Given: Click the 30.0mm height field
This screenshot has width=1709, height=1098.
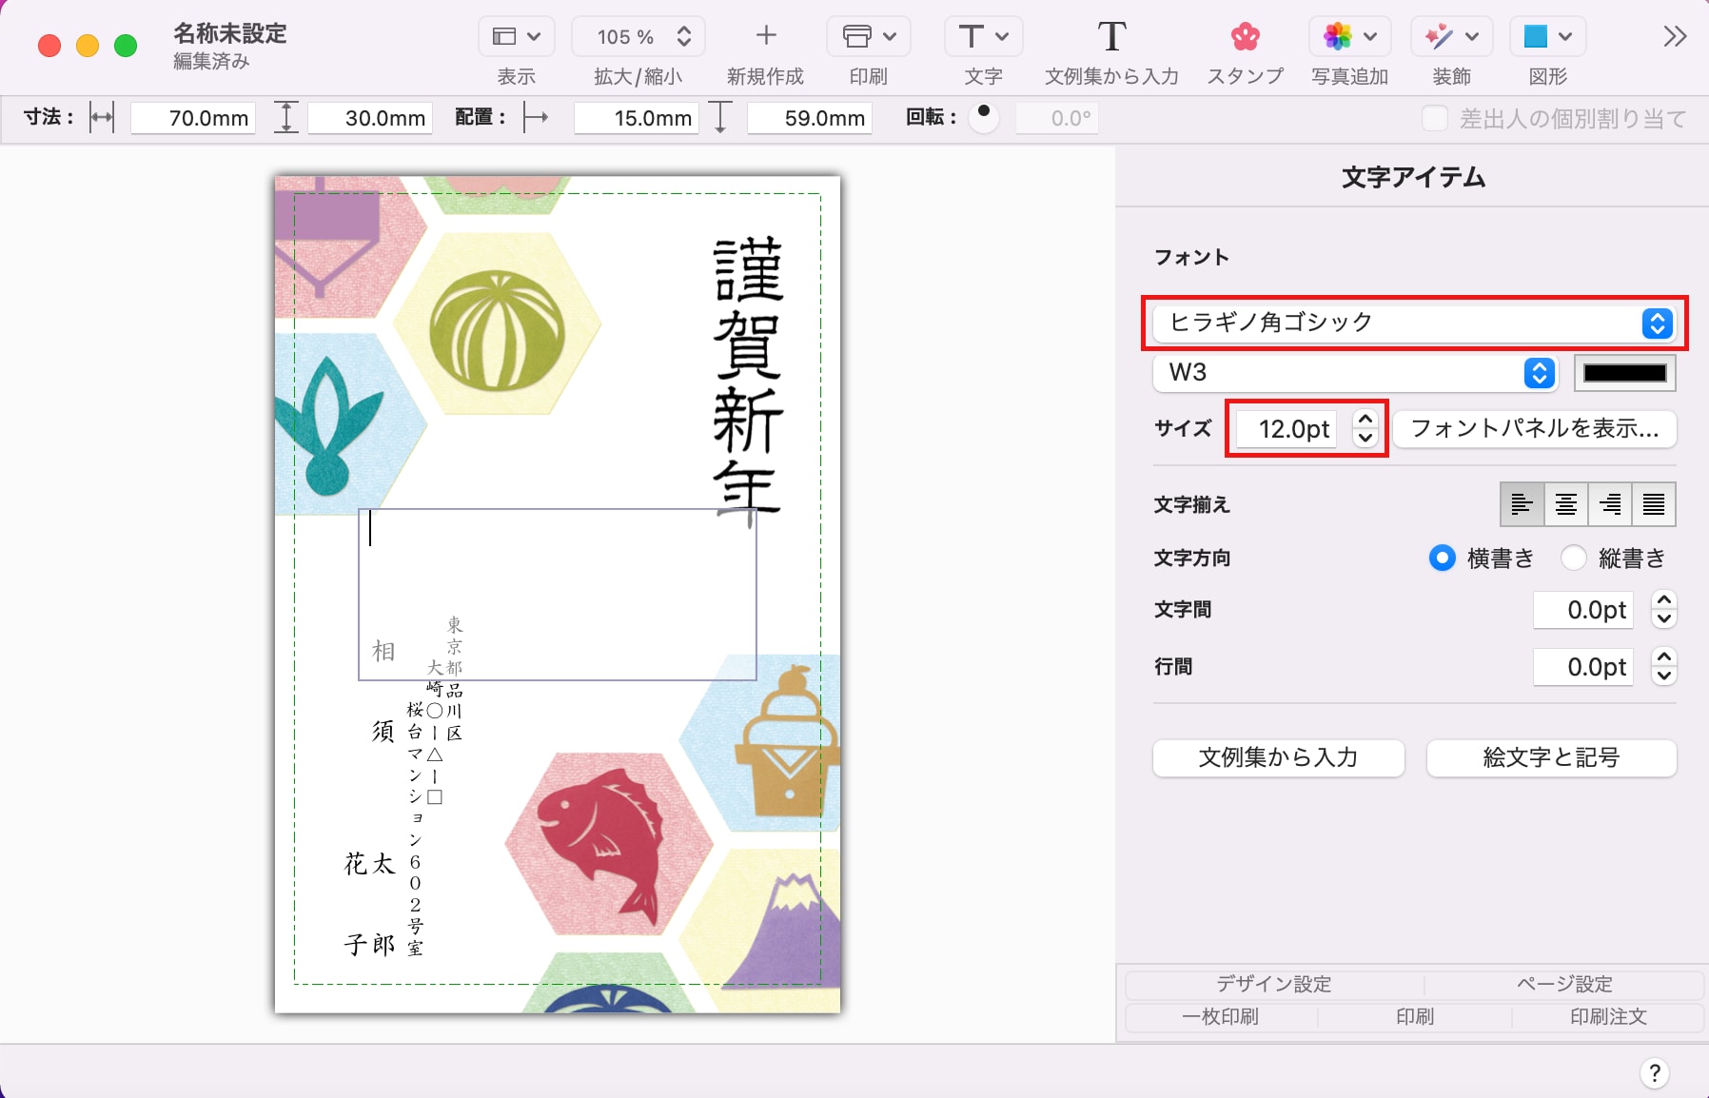Looking at the screenshot, I should [370, 118].
